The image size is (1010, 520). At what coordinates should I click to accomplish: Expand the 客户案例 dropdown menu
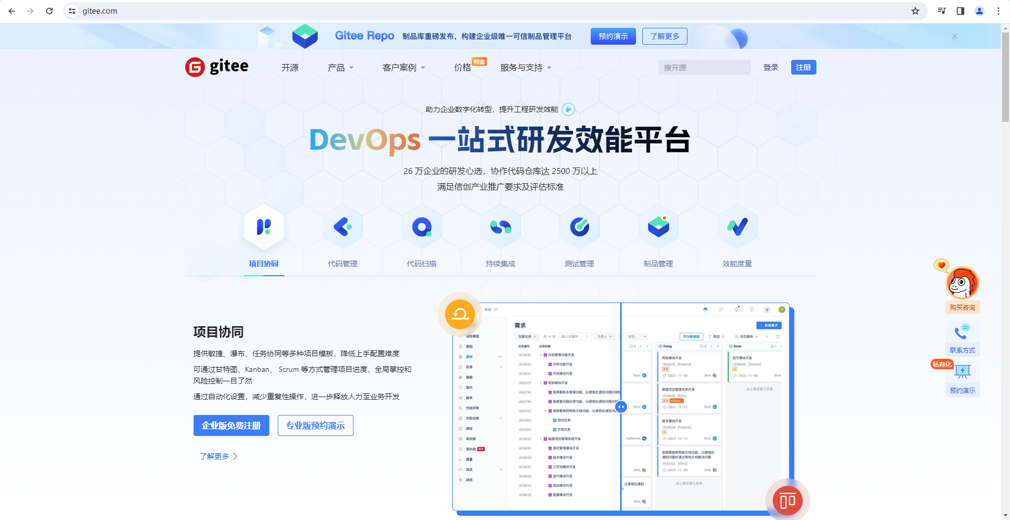pos(403,68)
